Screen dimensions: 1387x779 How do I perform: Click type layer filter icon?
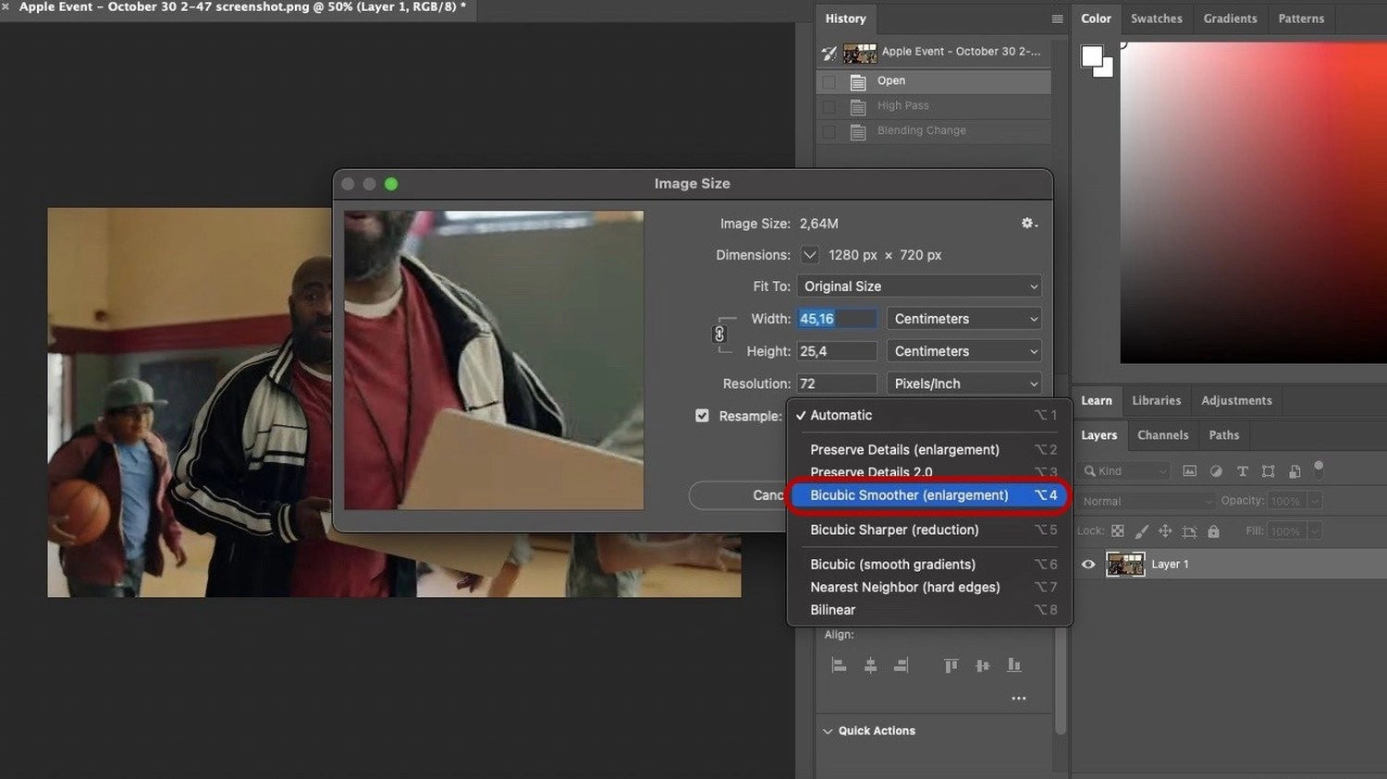point(1243,471)
